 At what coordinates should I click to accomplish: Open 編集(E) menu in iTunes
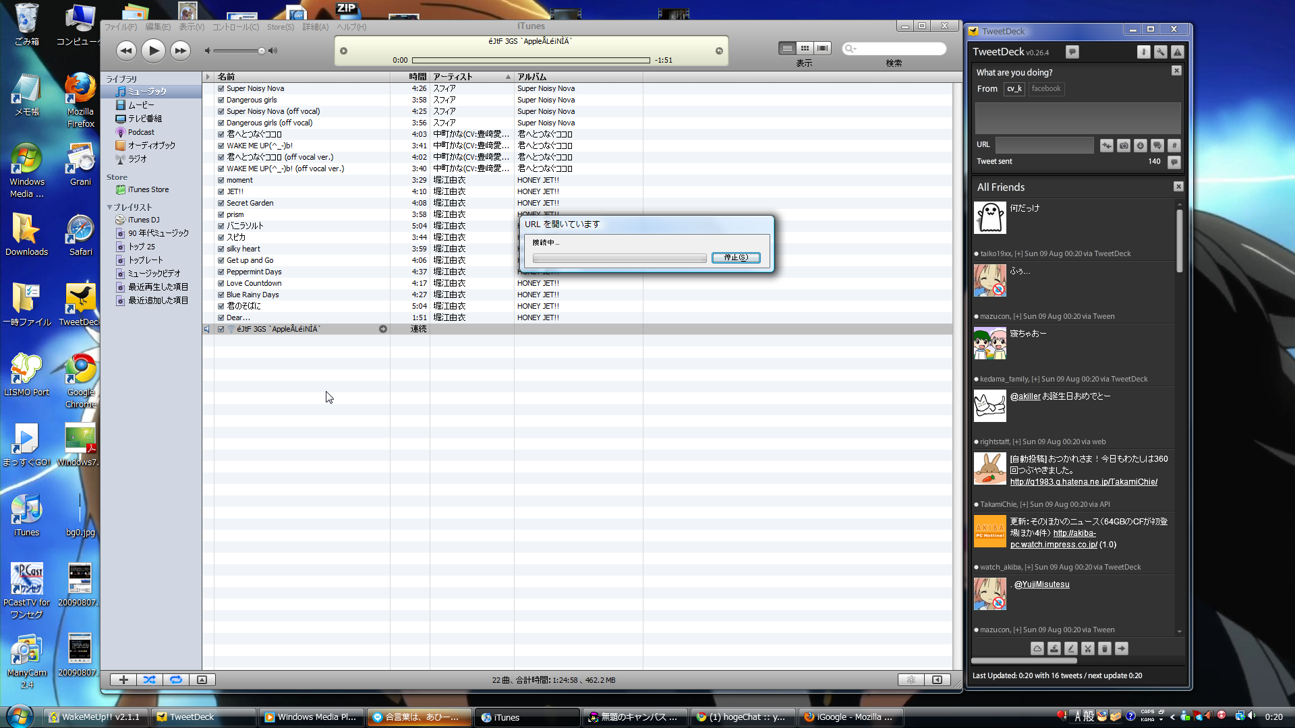158,27
